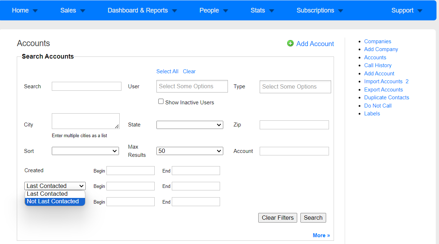The image size is (439, 244).
Task: Click the More » link
Action: pyautogui.click(x=321, y=235)
